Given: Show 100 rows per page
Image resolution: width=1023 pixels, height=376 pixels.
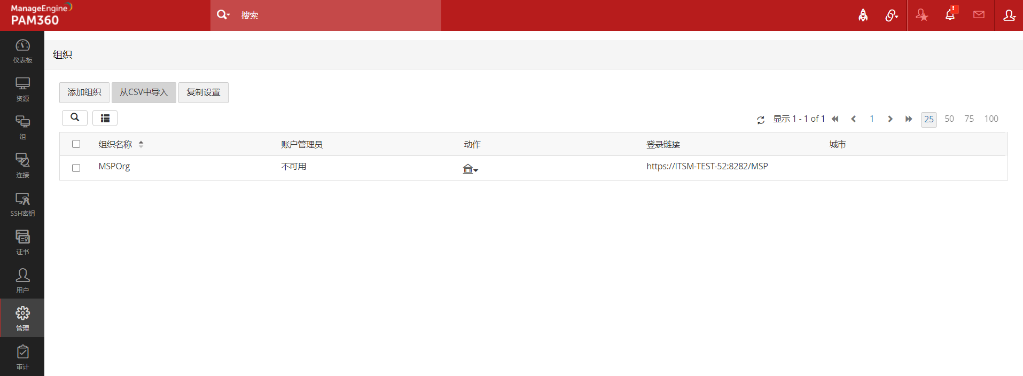Looking at the screenshot, I should [991, 119].
